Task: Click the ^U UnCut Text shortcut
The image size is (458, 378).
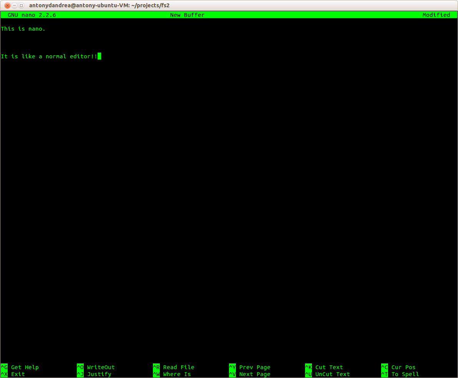Action: [328, 374]
